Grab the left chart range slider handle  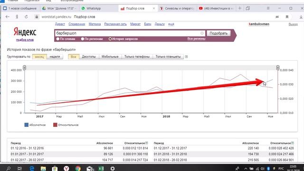pyautogui.click(x=24, y=67)
